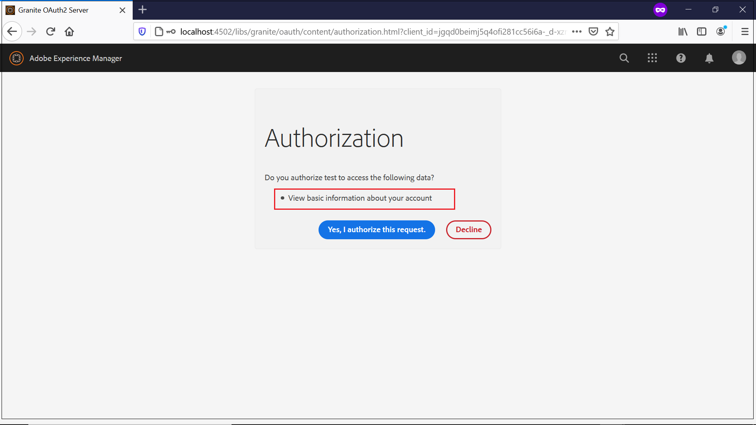Open the search panel in AEM toolbar

pyautogui.click(x=624, y=57)
